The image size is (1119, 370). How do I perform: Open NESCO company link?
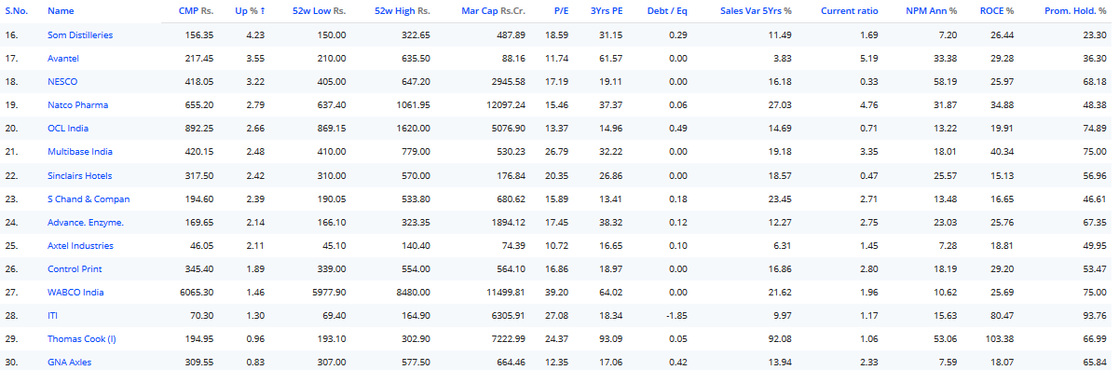click(62, 81)
